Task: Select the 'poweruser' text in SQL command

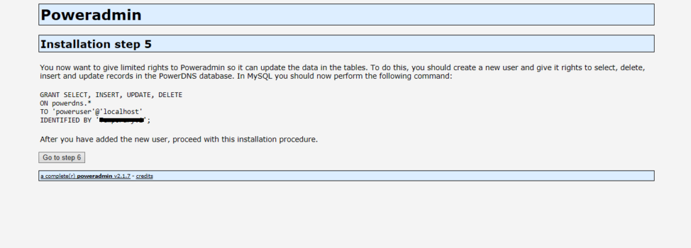Action: pyautogui.click(x=72, y=112)
